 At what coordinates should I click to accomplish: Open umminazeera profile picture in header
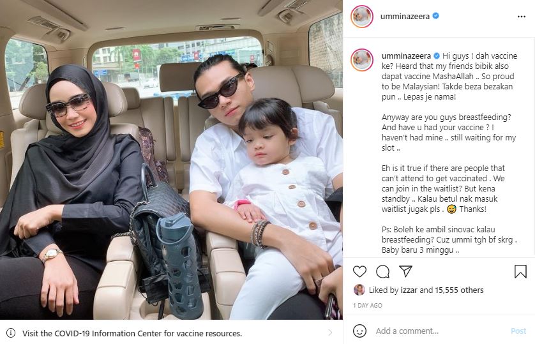pos(362,16)
